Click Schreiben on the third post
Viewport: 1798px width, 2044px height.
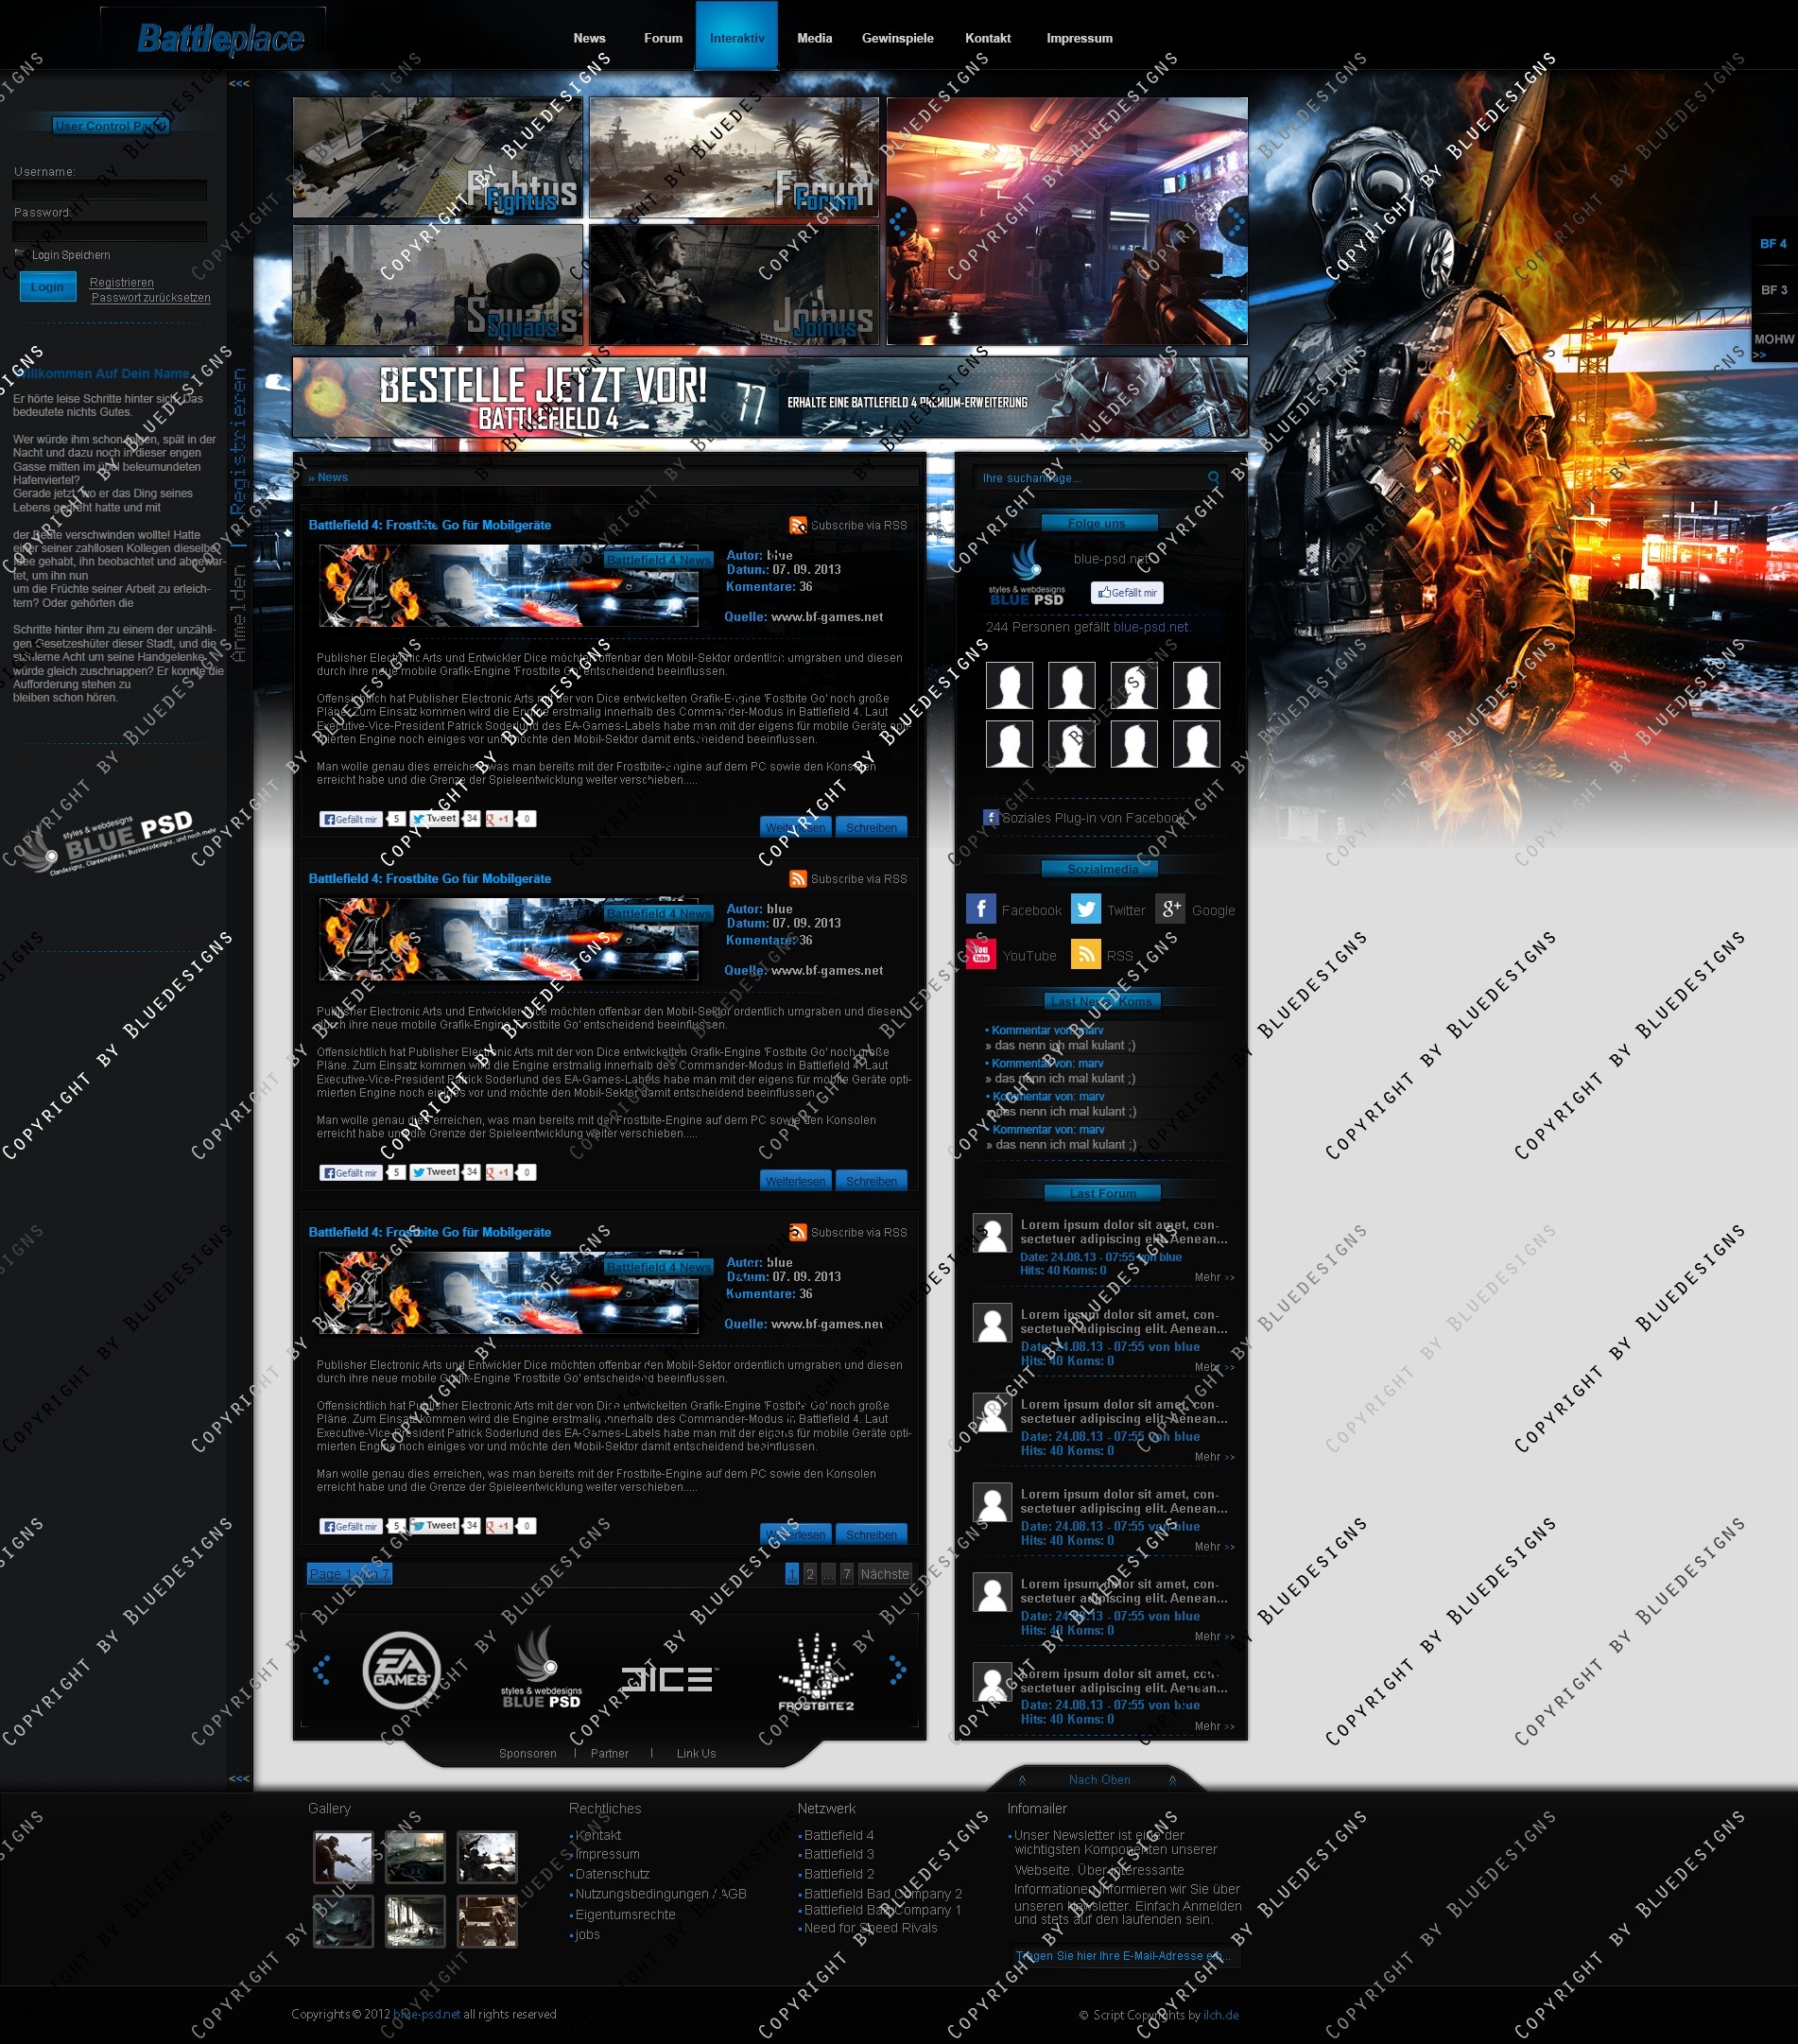pos(872,1534)
